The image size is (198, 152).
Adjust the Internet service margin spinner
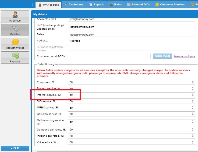click(192, 95)
